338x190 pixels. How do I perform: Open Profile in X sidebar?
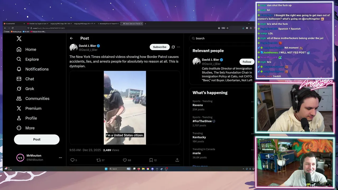pos(27,118)
